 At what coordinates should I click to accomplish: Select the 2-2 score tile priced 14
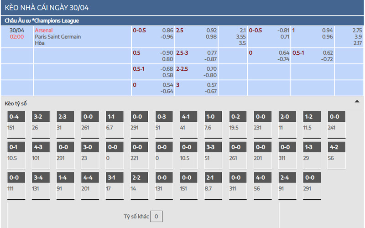point(139,186)
